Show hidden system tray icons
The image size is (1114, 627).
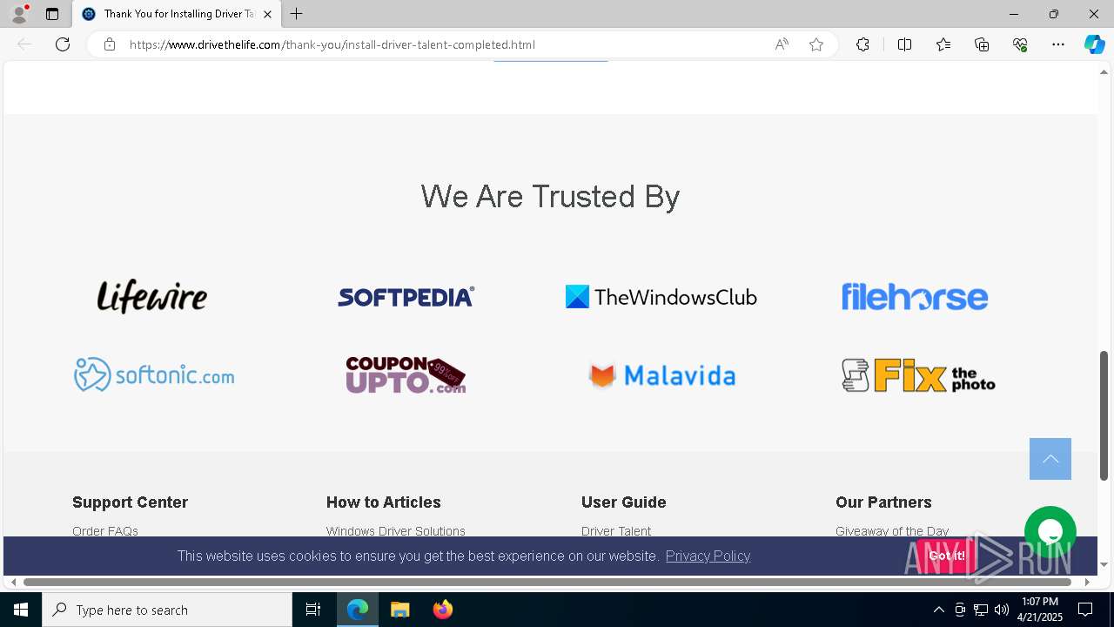(938, 610)
